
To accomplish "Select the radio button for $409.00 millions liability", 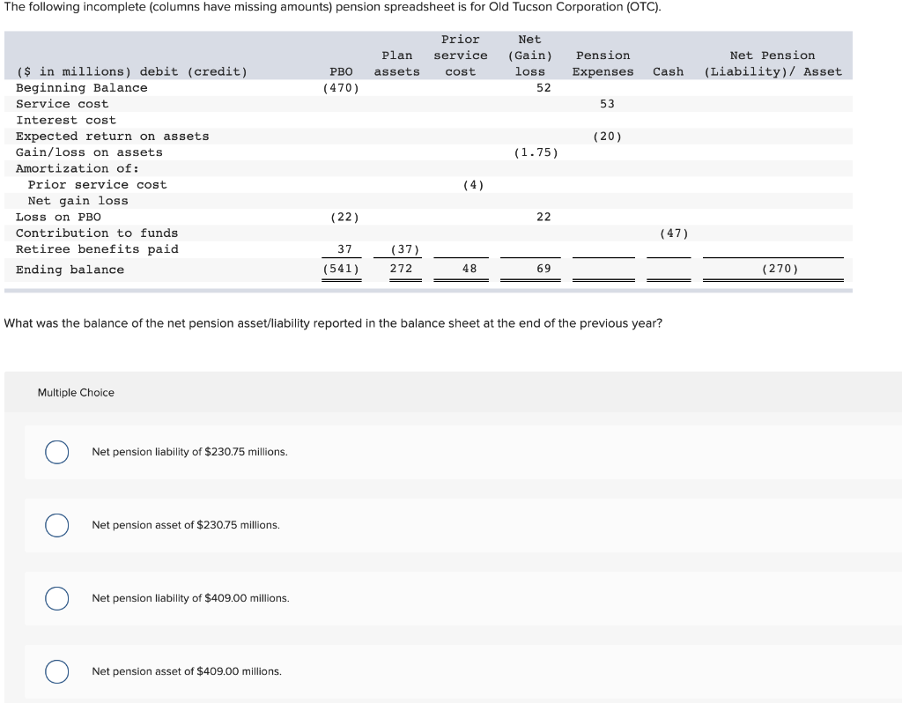I will tap(56, 598).
